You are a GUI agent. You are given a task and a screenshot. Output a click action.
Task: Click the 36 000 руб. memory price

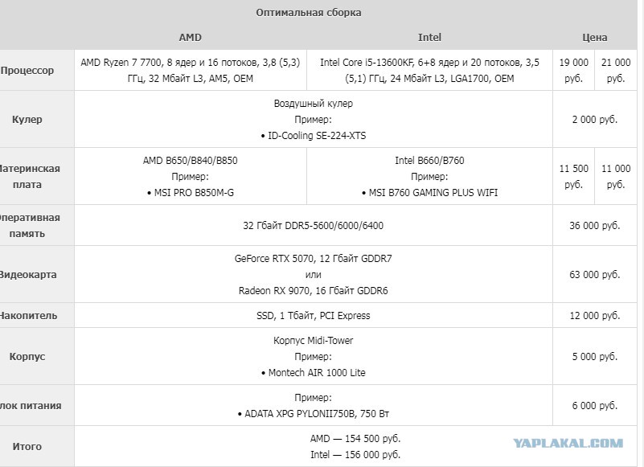(594, 226)
